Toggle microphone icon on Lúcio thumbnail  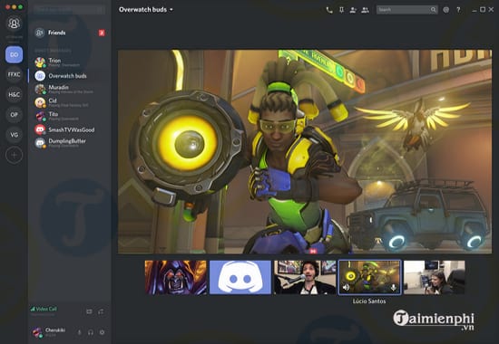(x=394, y=288)
